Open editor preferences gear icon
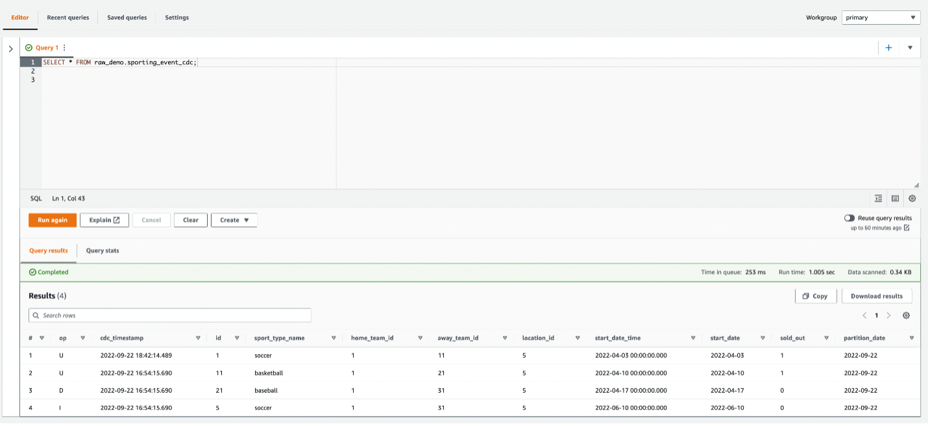This screenshot has height=426, width=928. click(x=912, y=199)
